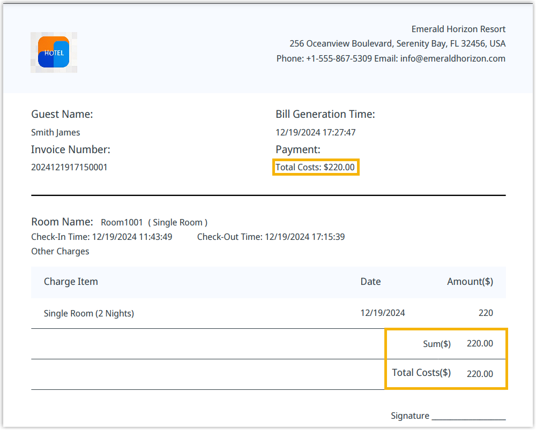
Task: Click the Total Costs($) row in table
Action: click(442, 373)
